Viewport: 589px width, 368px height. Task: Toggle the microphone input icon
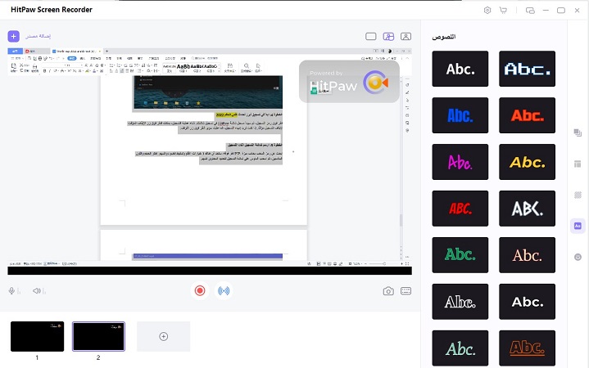click(x=11, y=291)
